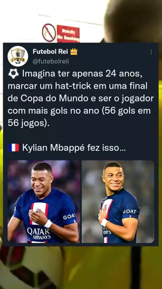Click the Qatar Airways logo on the jersey

tap(39, 233)
